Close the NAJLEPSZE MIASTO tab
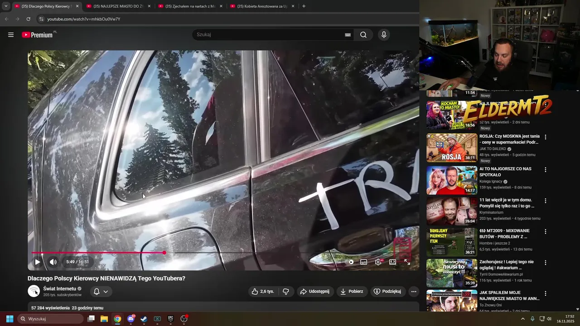The height and width of the screenshot is (326, 580). tap(149, 6)
